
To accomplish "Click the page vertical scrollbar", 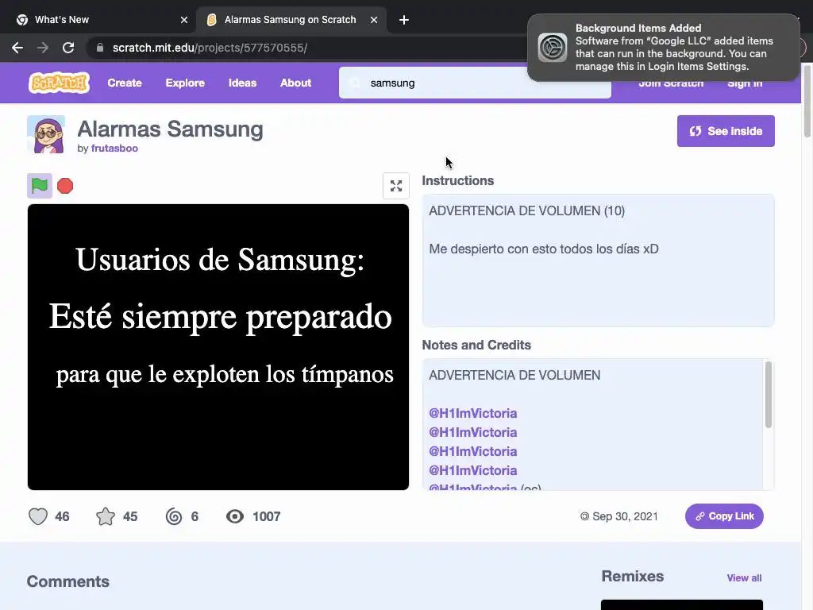I will (807, 101).
